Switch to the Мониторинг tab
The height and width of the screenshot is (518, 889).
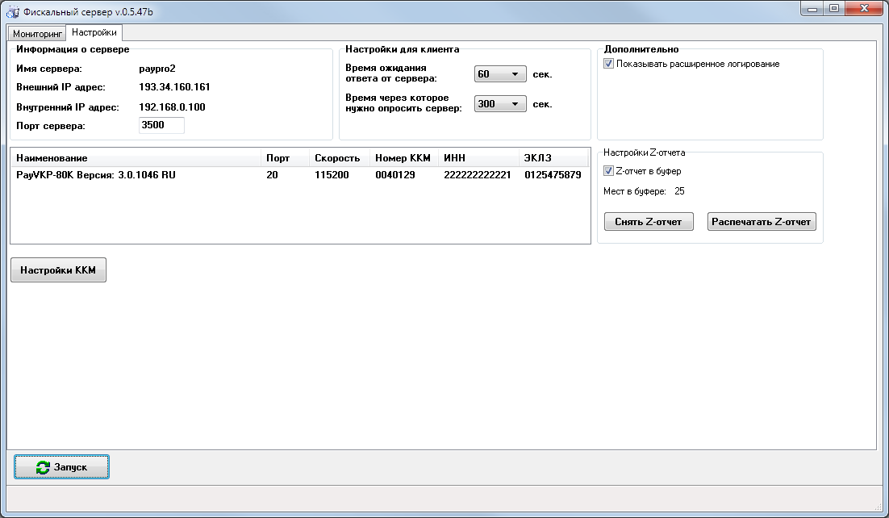(35, 33)
